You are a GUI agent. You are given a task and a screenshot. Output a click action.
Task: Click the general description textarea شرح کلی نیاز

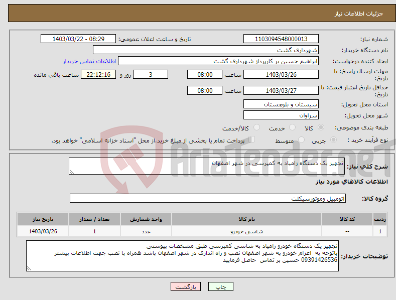(207, 166)
